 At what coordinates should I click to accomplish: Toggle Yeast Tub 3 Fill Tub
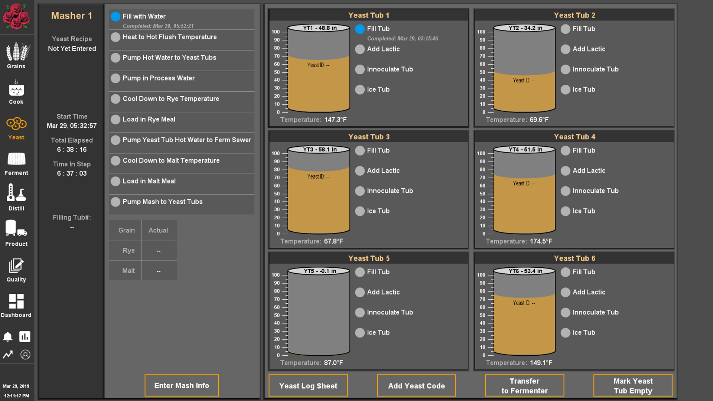(x=360, y=150)
